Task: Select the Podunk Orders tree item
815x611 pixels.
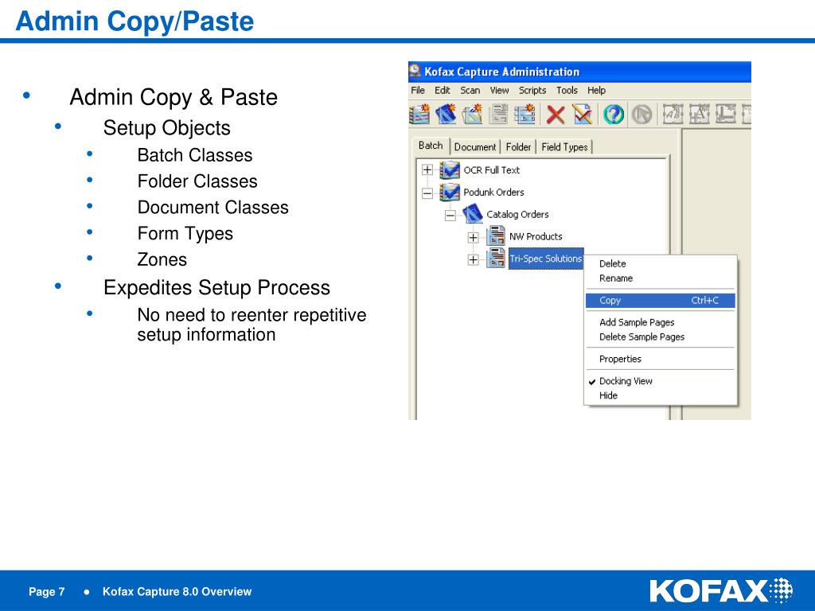Action: point(493,193)
